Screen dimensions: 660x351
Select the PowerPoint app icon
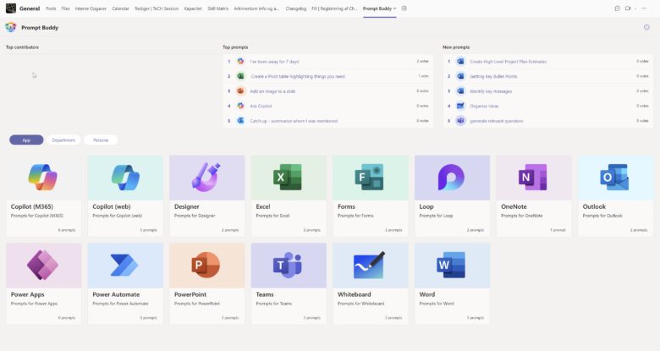click(x=206, y=265)
